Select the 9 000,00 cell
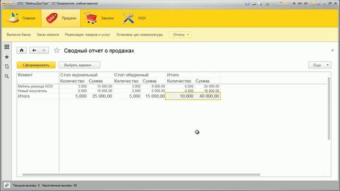Image resolution: width=340 pixels, height=191 pixels. tap(154, 86)
